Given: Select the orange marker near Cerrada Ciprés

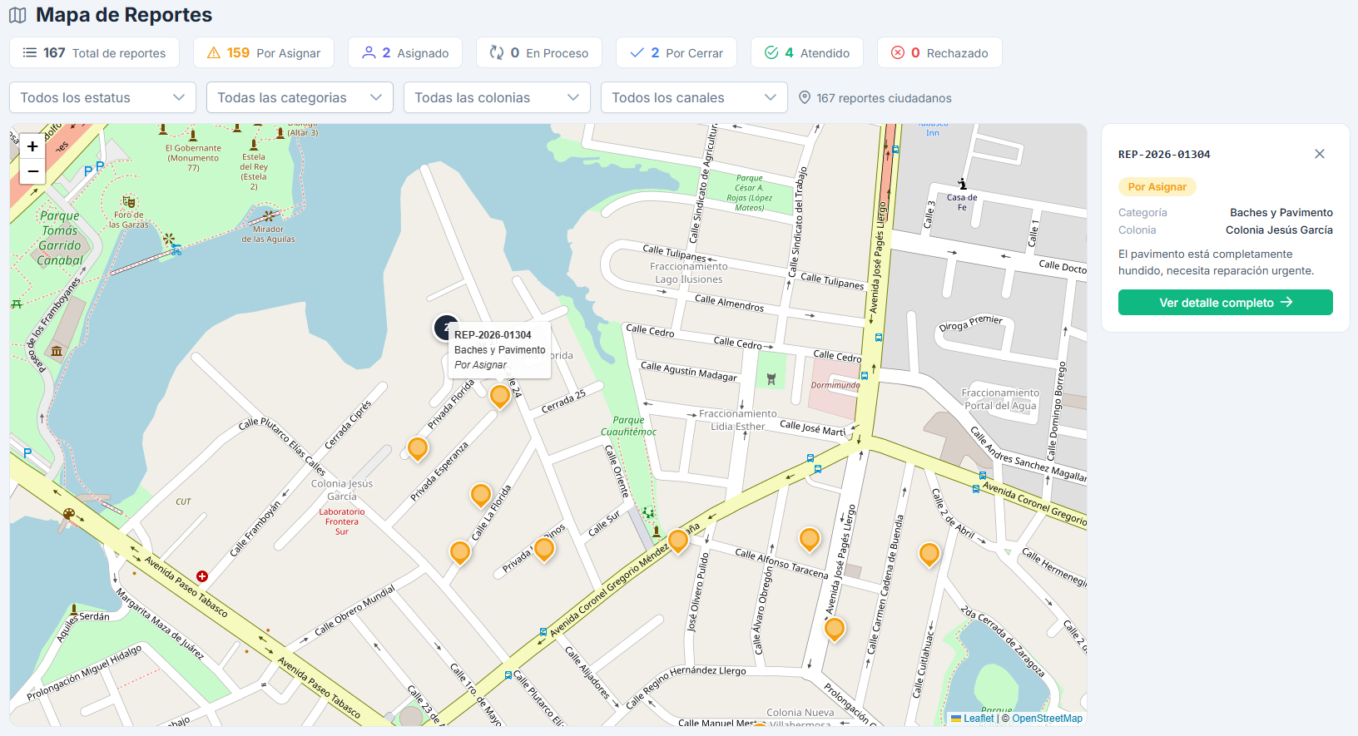Looking at the screenshot, I should point(418,448).
